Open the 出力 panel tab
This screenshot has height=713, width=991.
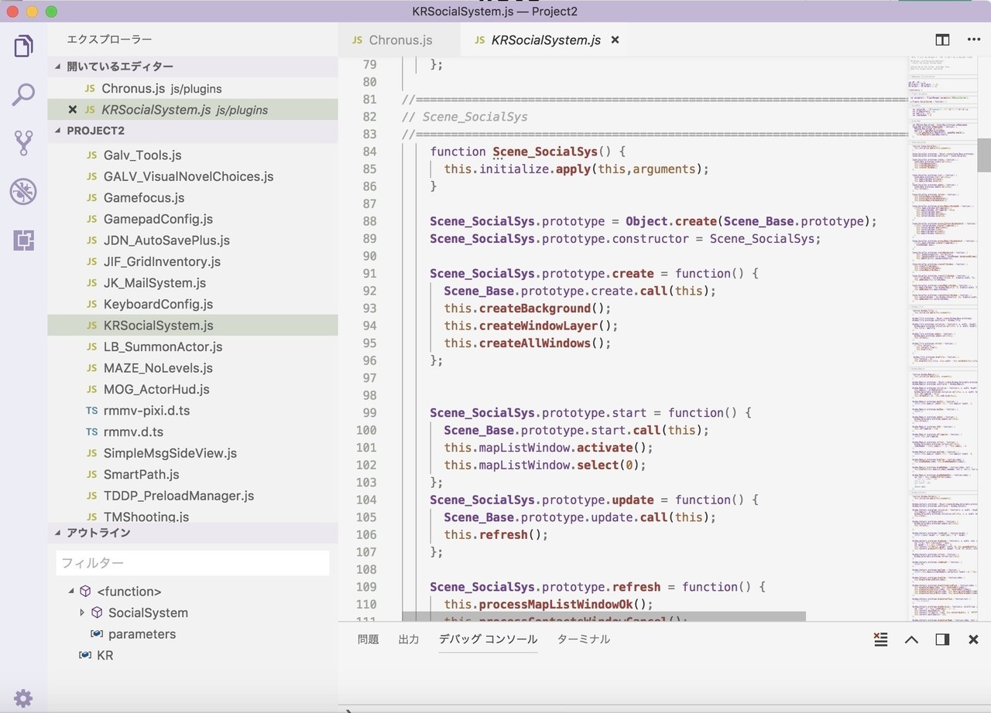point(409,639)
